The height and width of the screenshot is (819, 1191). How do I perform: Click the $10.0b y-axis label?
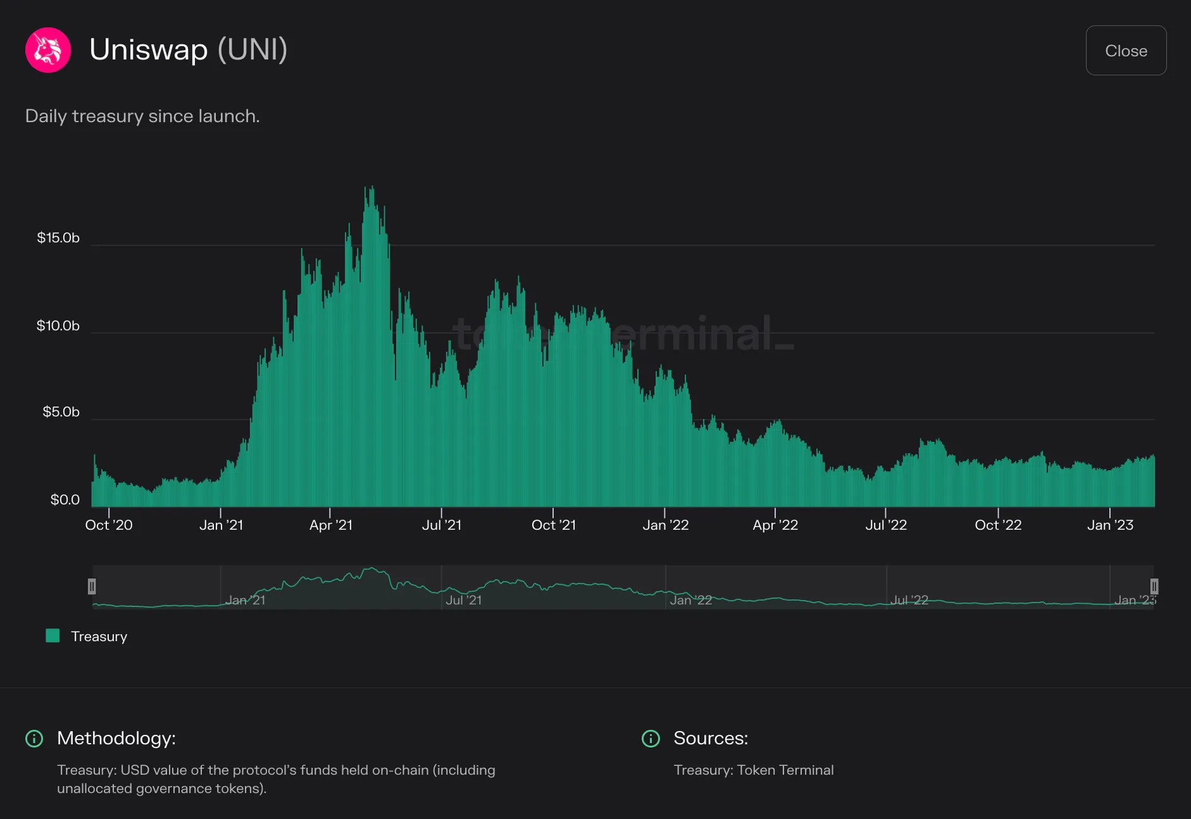point(58,325)
